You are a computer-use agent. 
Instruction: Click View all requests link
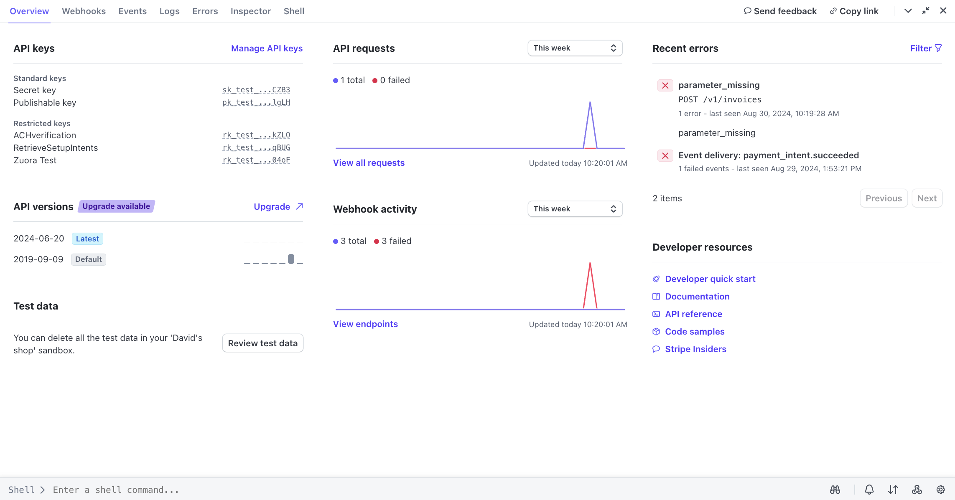click(x=369, y=163)
